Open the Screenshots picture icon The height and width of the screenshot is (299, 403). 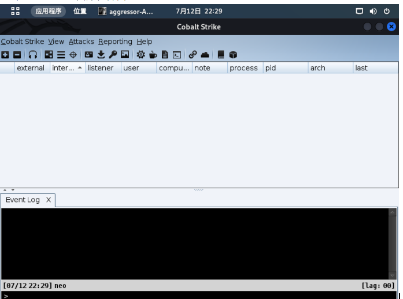point(125,55)
